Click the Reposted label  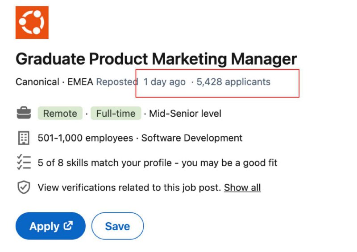pyautogui.click(x=117, y=82)
